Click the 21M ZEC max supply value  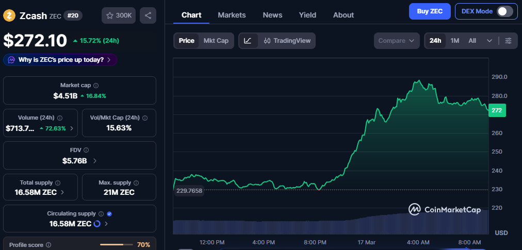[119, 192]
